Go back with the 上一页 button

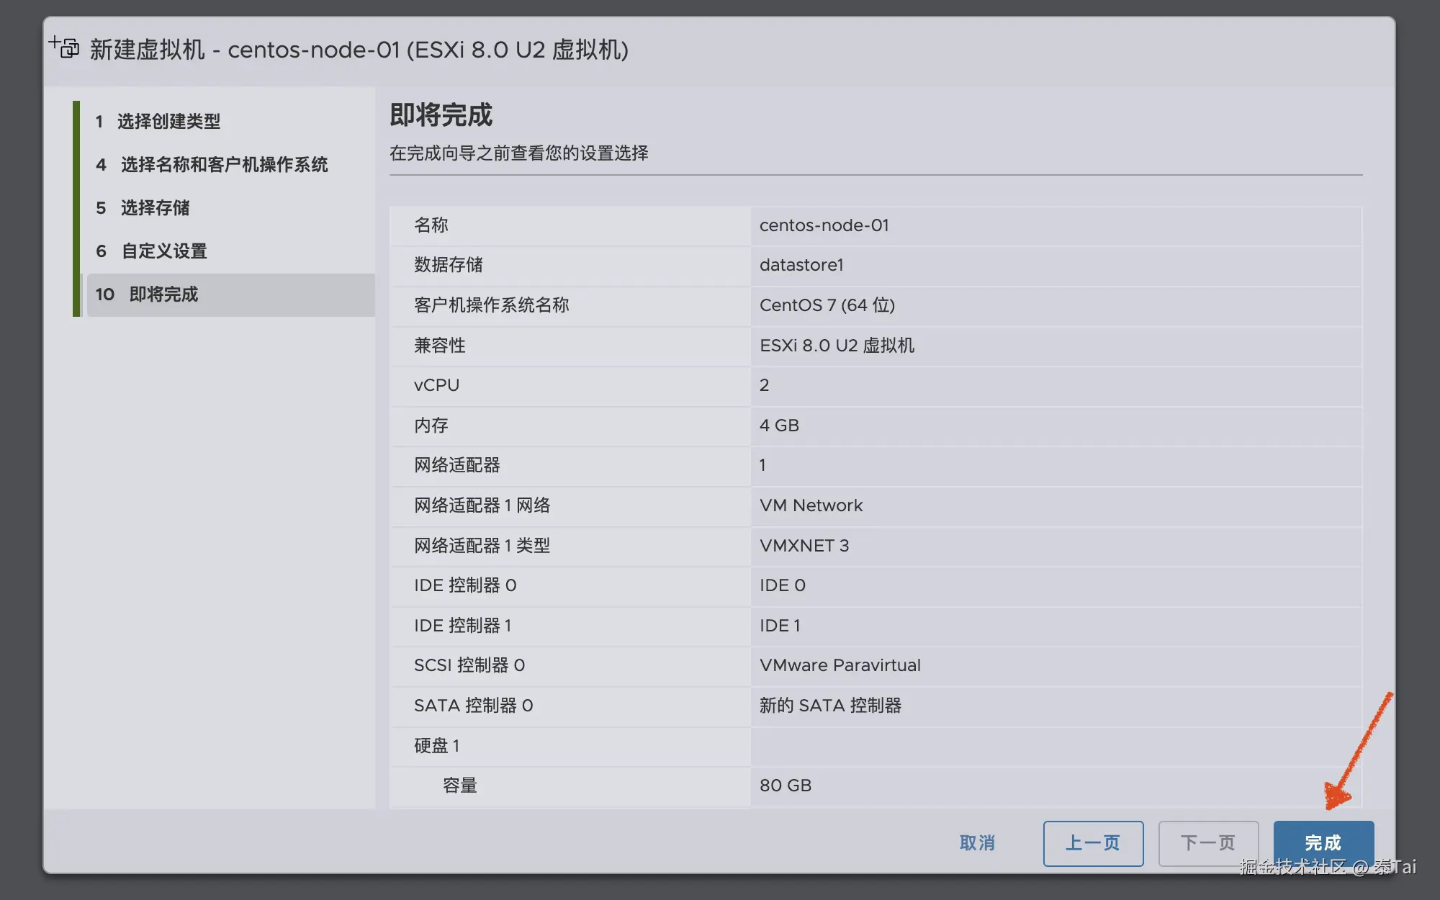click(x=1093, y=842)
